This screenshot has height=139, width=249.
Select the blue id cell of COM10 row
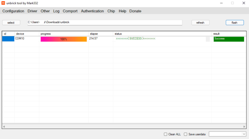(8, 39)
